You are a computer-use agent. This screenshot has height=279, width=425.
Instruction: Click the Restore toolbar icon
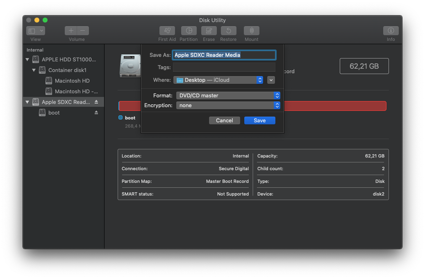[229, 31]
